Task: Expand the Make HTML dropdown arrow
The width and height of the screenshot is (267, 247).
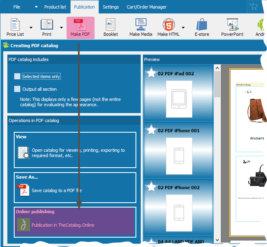Action: click(x=183, y=28)
